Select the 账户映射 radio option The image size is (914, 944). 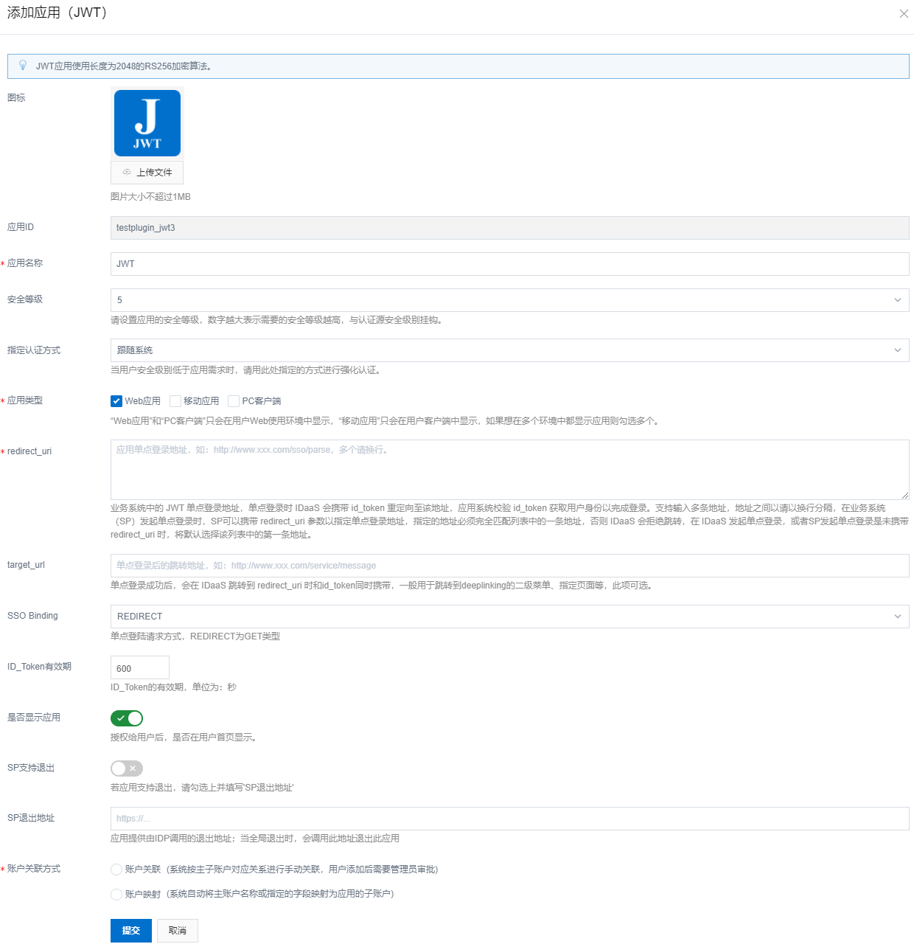[116, 895]
